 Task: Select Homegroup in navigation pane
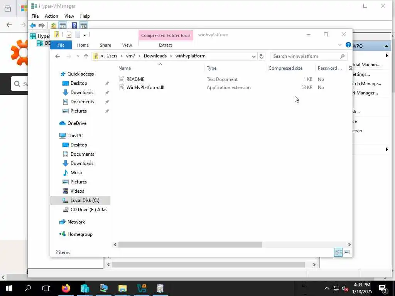pos(80,234)
